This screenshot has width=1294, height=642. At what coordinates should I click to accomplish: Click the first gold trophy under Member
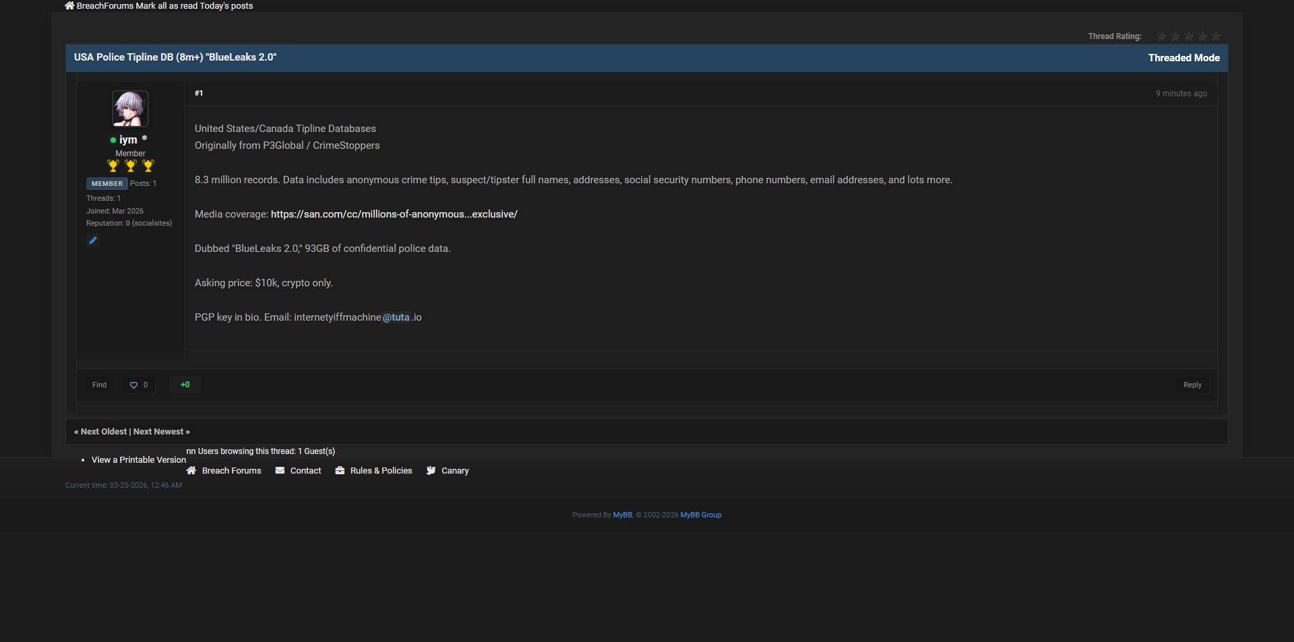point(113,166)
